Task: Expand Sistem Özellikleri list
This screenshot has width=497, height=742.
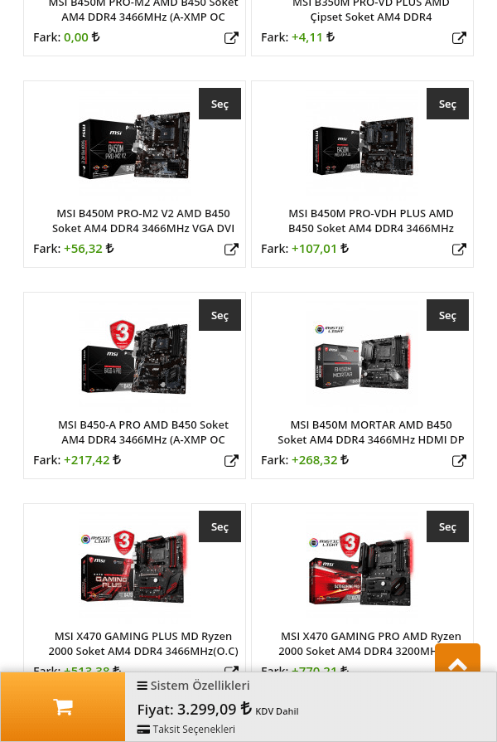Action: click(x=193, y=686)
